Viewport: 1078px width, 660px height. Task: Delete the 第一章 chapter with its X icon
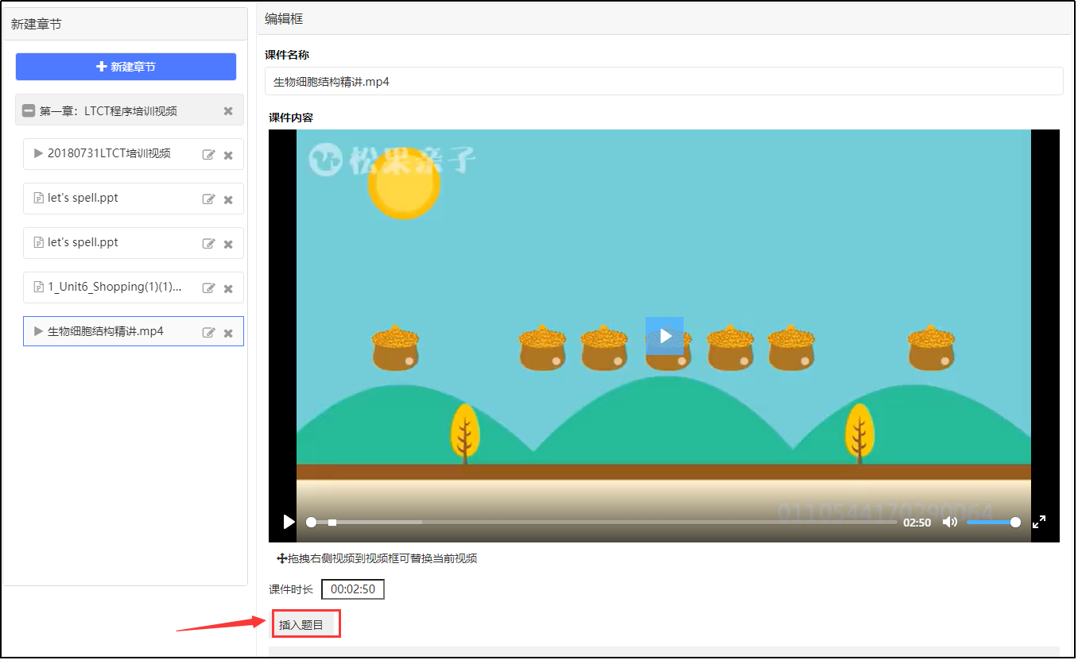pyautogui.click(x=228, y=111)
